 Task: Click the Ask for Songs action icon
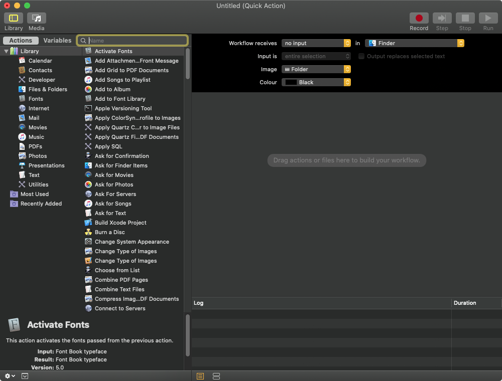click(x=88, y=204)
